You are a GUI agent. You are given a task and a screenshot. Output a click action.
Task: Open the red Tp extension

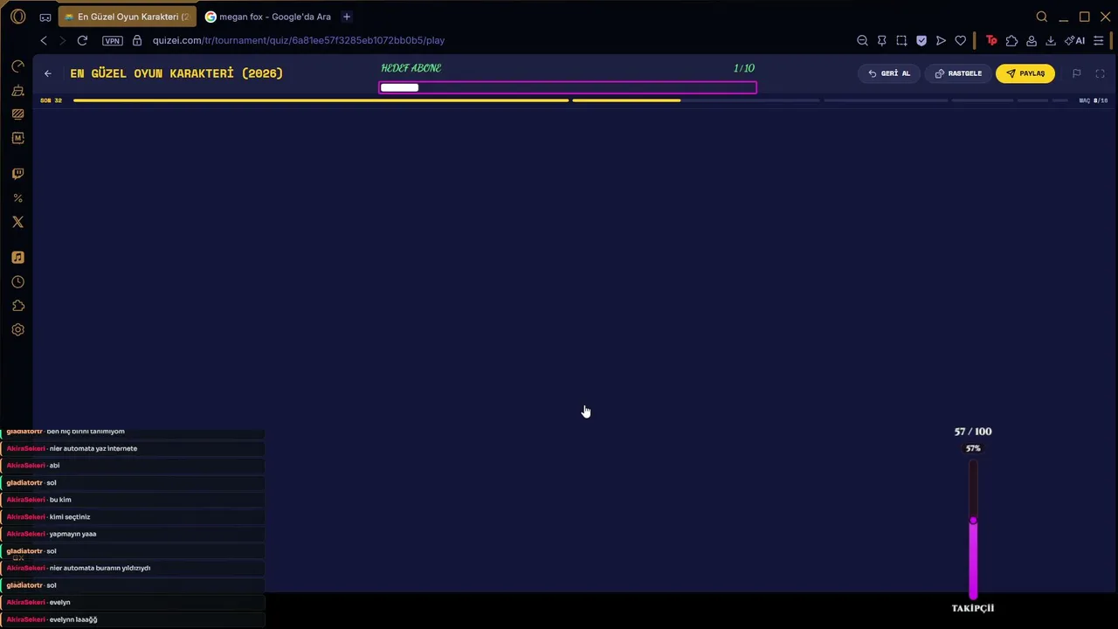tap(991, 40)
